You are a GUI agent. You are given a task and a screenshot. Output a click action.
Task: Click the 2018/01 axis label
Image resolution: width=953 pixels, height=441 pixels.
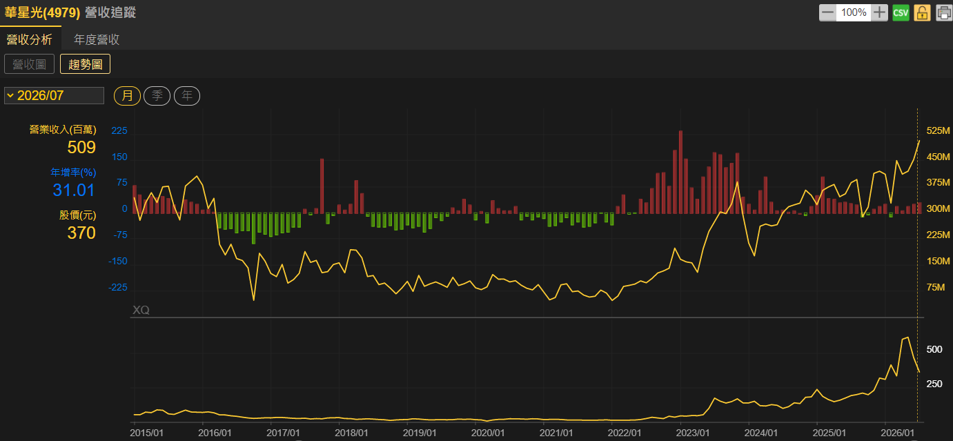[x=351, y=433]
